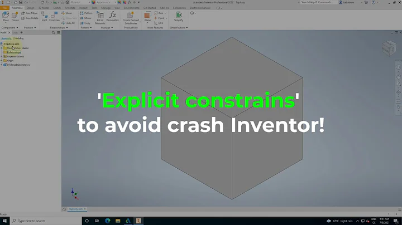Click Hide All relationships

click(68, 23)
